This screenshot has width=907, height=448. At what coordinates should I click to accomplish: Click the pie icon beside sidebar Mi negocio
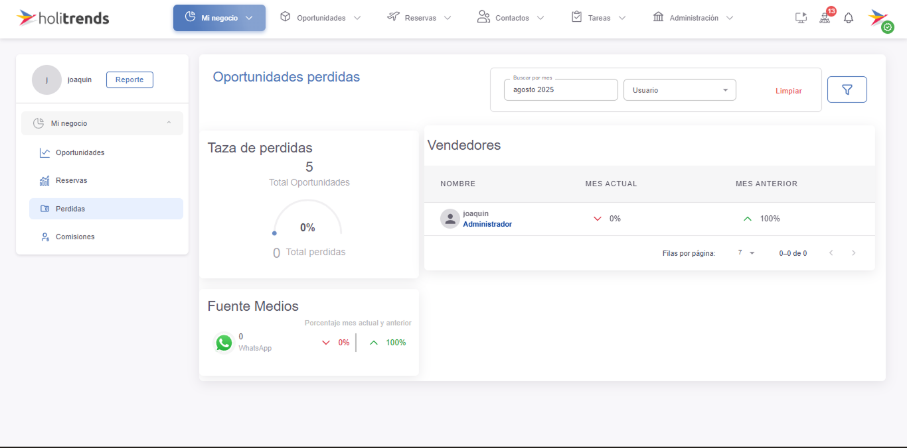click(39, 123)
